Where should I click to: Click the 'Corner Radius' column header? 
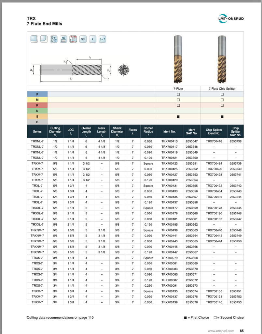point(148,132)
